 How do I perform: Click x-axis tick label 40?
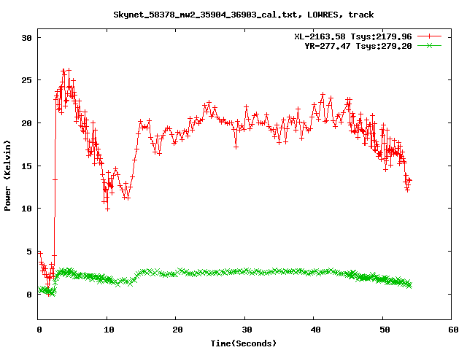pos(315,330)
